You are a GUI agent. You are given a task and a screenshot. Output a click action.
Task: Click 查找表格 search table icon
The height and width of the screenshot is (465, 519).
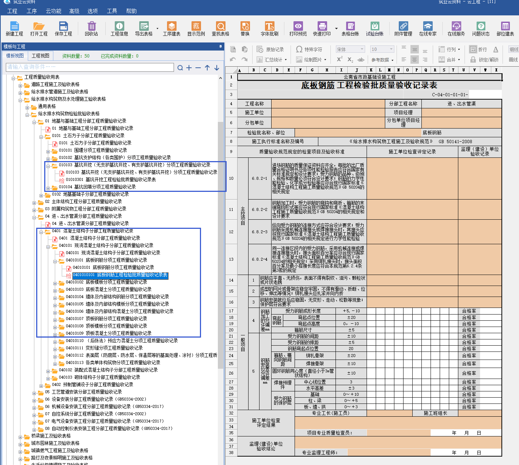point(221,29)
